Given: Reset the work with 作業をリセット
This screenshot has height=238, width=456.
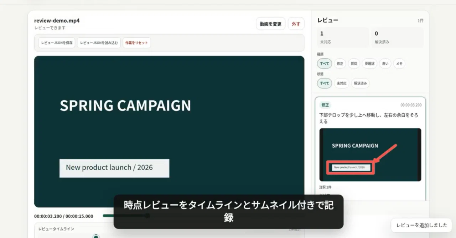Looking at the screenshot, I should [137, 43].
